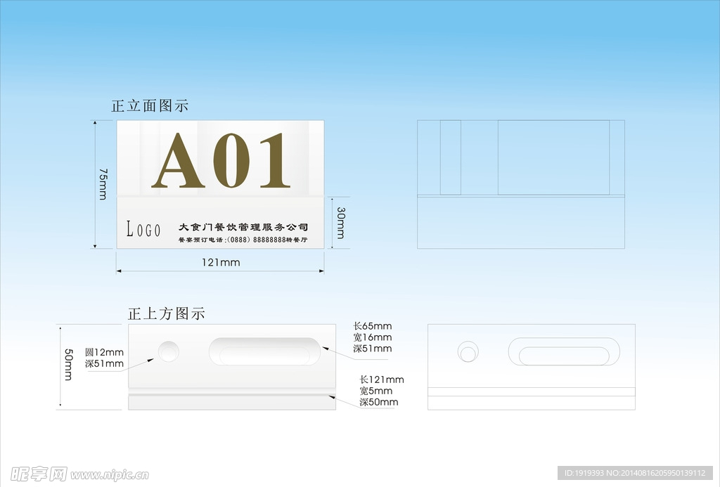
Task: Click the 长121mm 宽5mm 深50mm annotation
Action: tap(381, 391)
